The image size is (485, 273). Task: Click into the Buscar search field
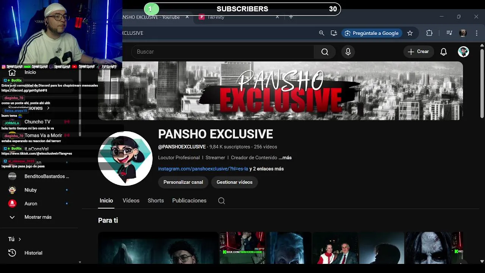pos(222,52)
